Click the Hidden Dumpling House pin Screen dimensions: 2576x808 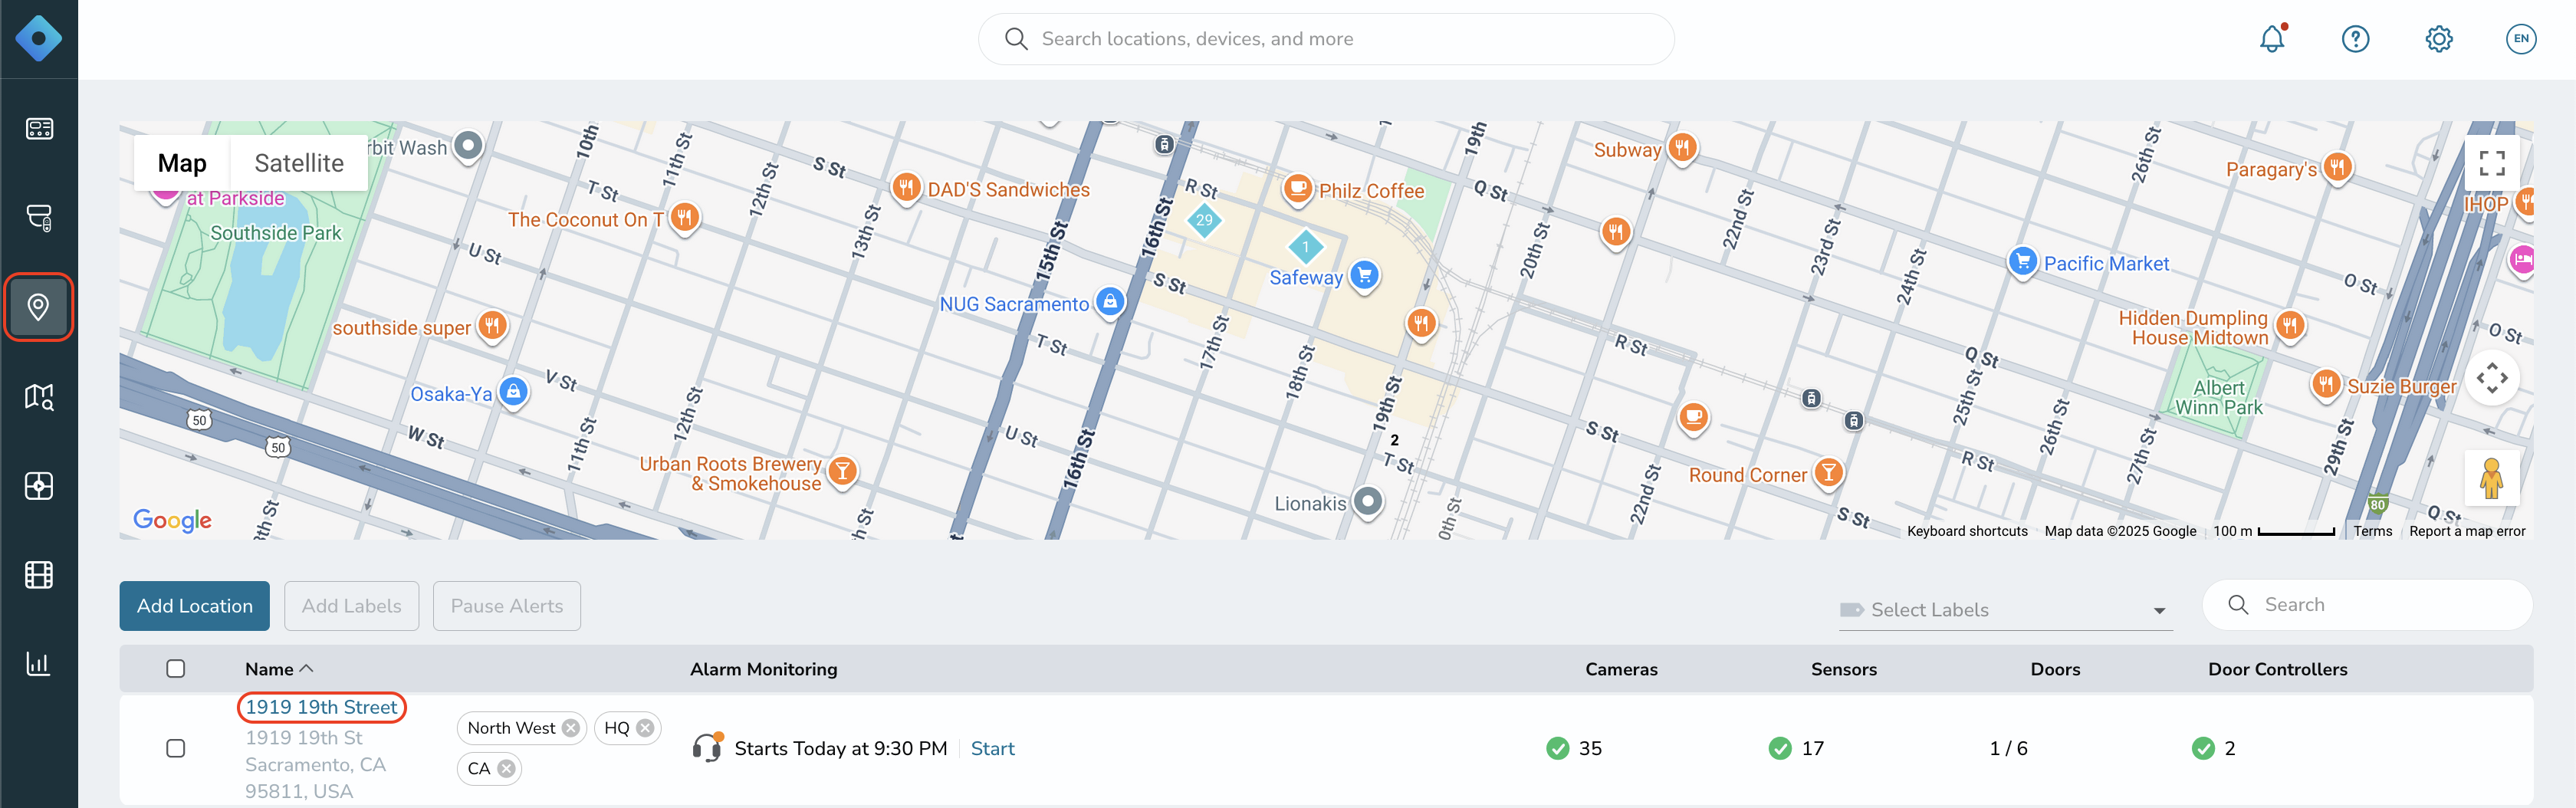2290,325
